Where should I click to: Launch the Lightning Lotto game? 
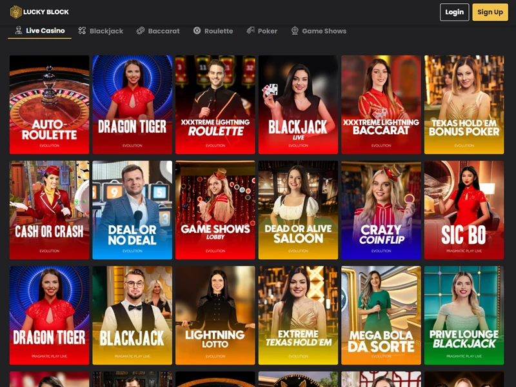[x=215, y=315]
